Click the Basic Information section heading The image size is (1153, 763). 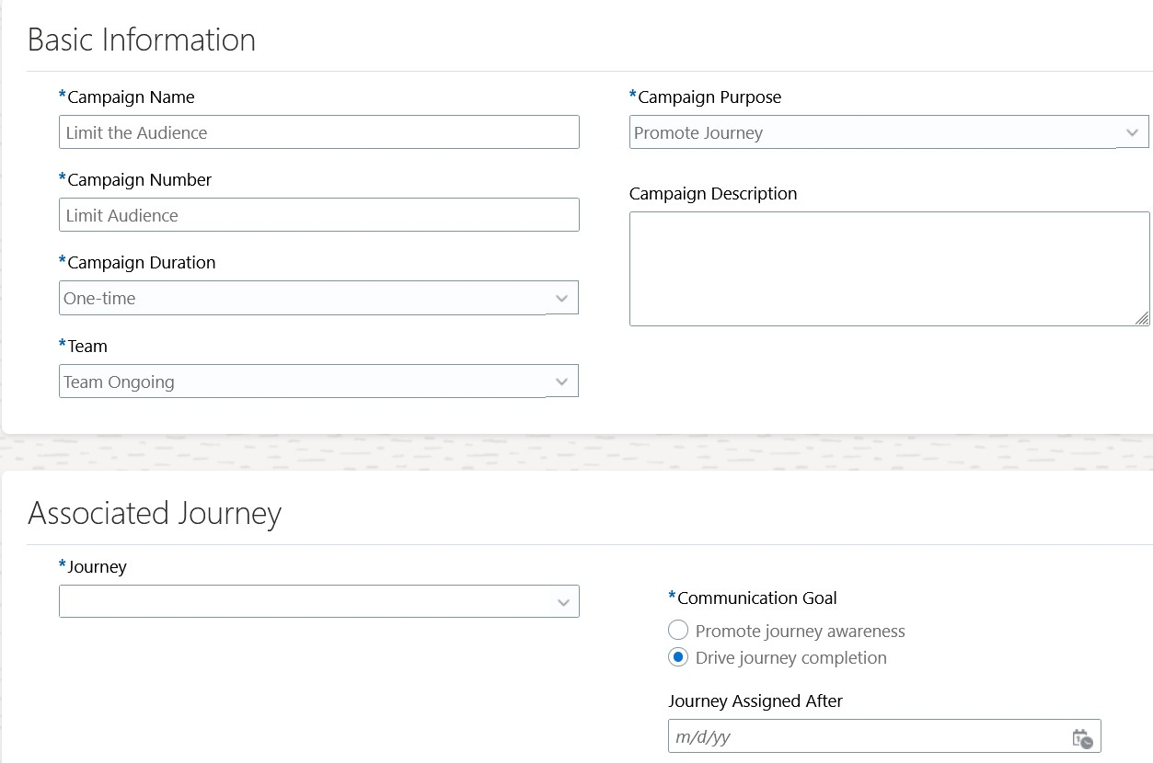coord(142,40)
